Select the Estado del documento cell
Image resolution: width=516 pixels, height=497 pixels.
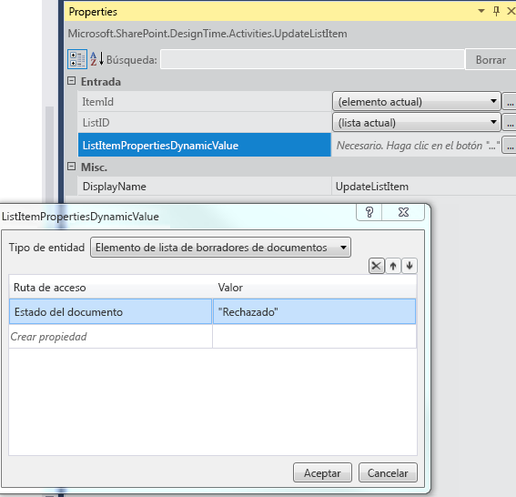(111, 311)
